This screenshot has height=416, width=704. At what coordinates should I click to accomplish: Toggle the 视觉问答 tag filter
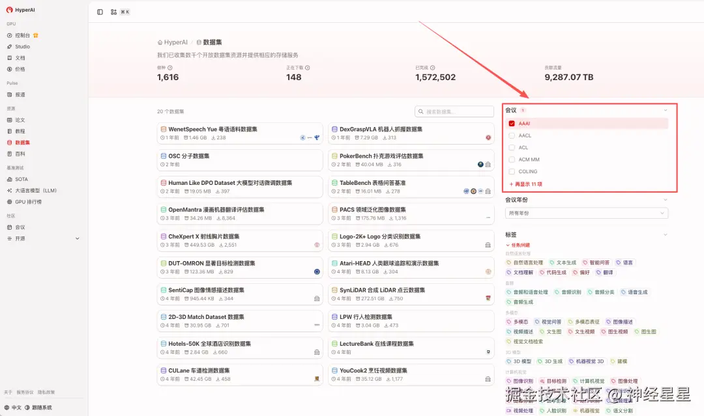coord(548,322)
